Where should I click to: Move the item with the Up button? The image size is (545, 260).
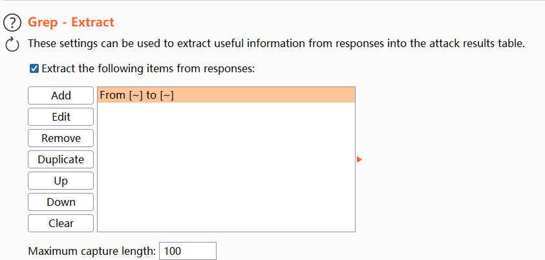click(x=61, y=181)
